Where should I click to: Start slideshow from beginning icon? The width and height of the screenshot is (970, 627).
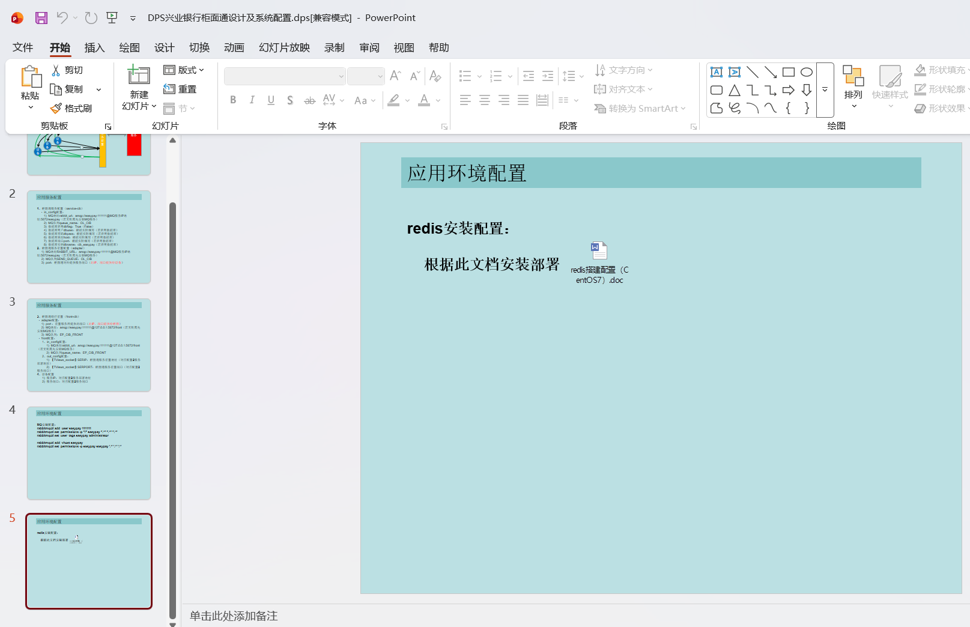(x=112, y=18)
